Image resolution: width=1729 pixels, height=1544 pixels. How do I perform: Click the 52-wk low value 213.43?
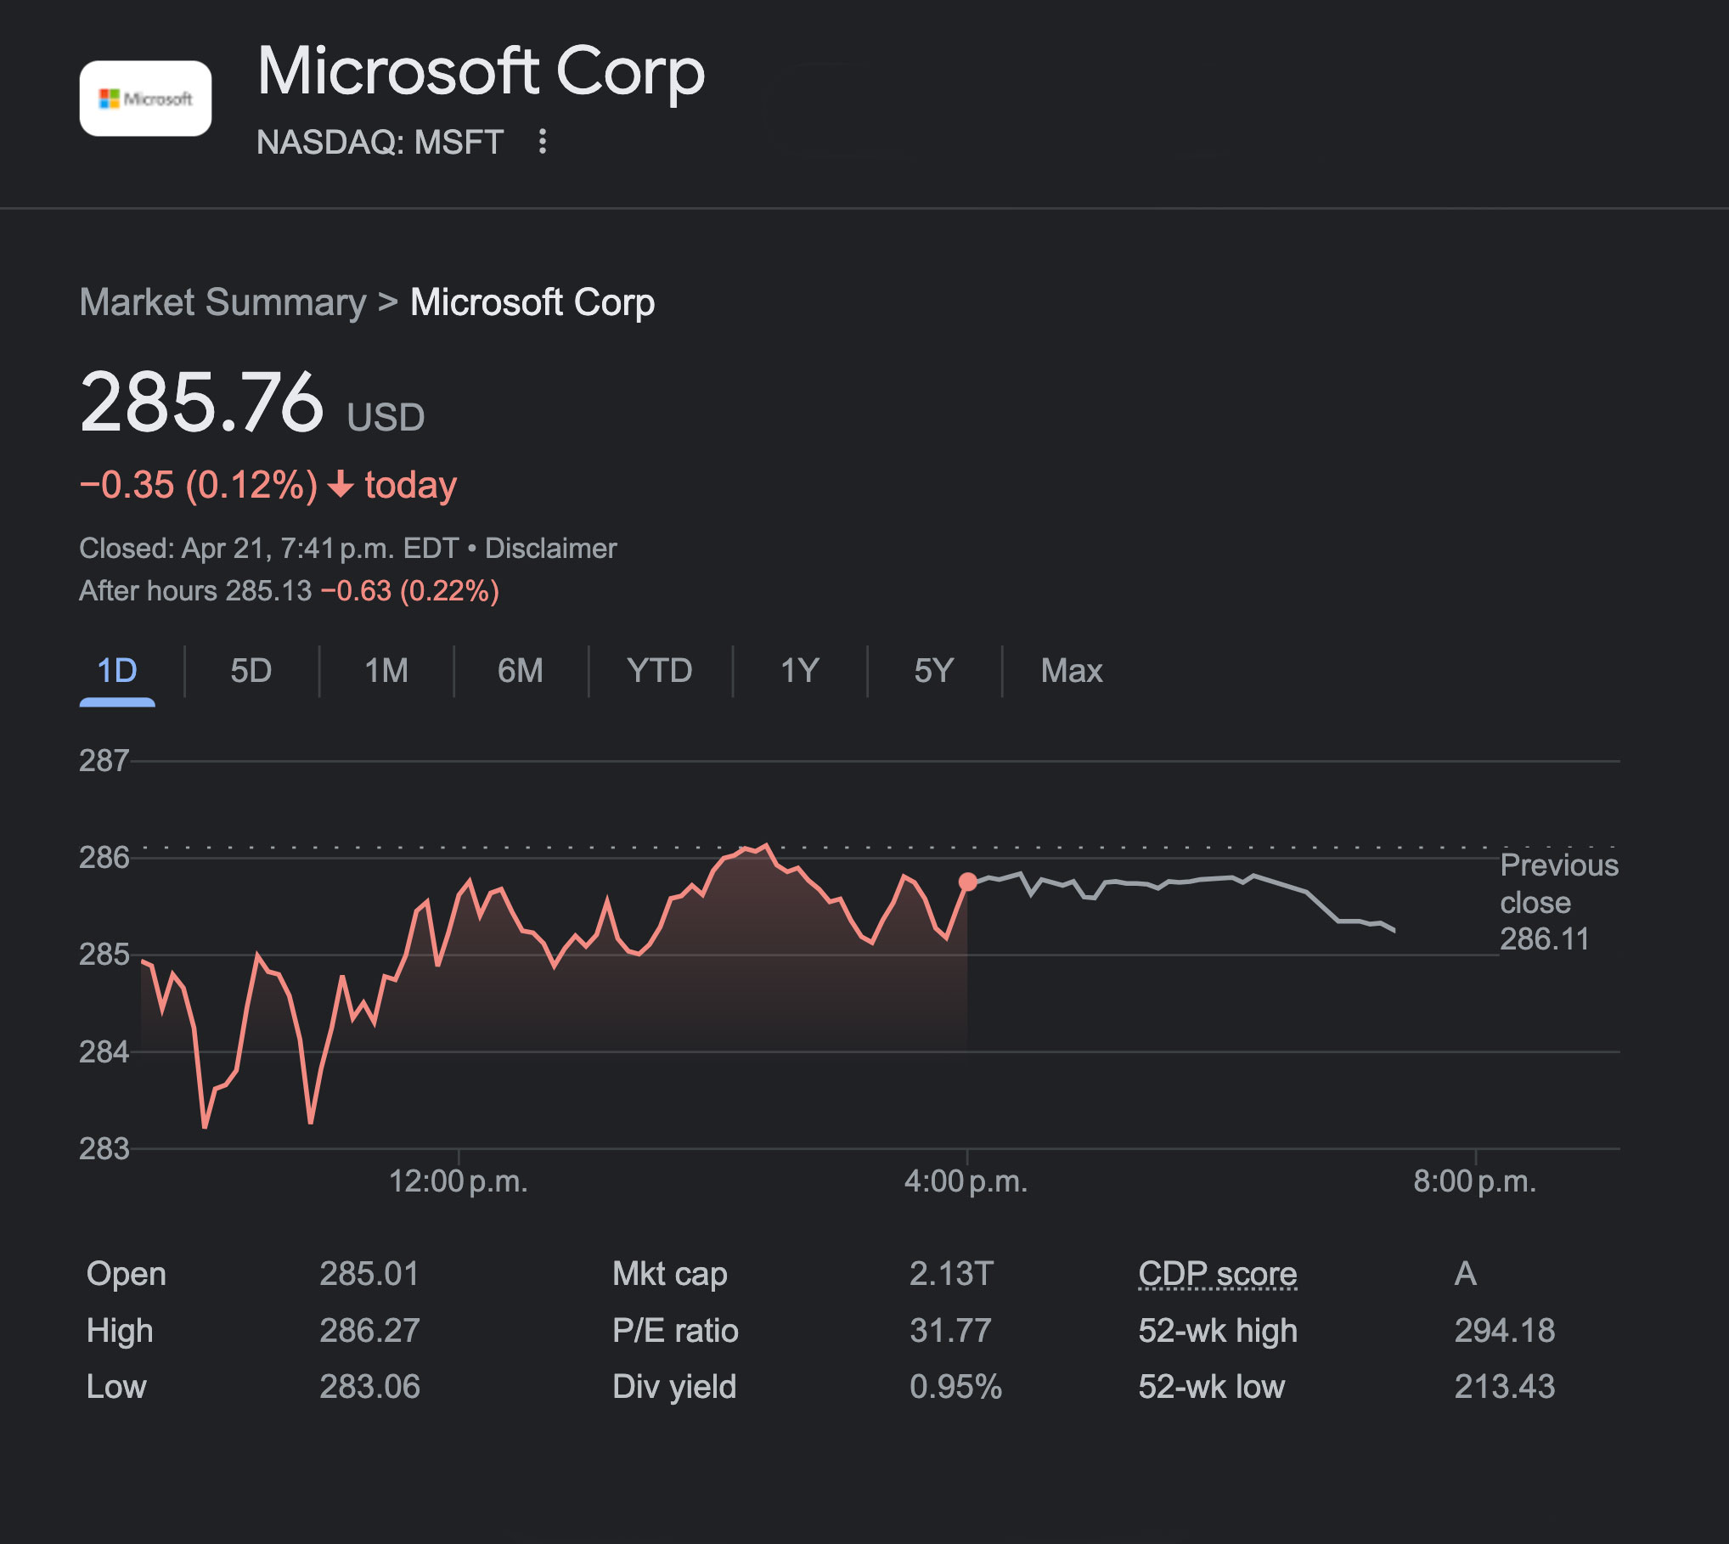point(1505,1387)
